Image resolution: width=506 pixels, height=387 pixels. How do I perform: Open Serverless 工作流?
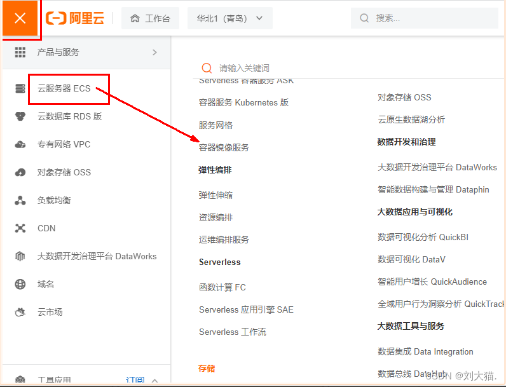233,332
